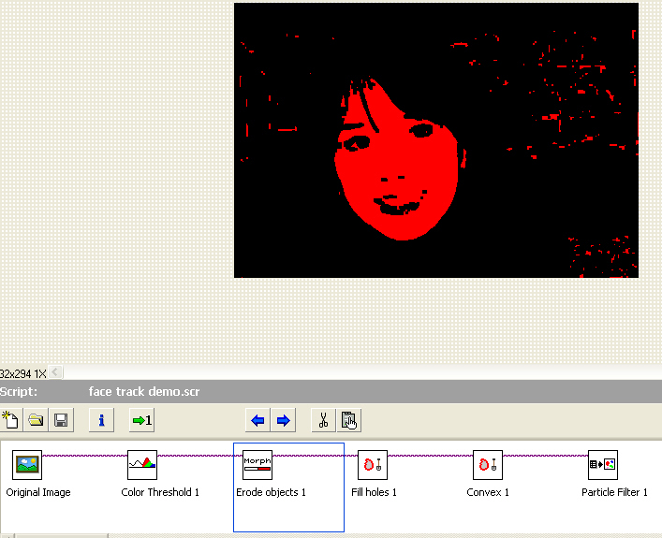Image resolution: width=662 pixels, height=538 pixels.
Task: Save the script with the floppy disk icon
Action: pyautogui.click(x=61, y=420)
